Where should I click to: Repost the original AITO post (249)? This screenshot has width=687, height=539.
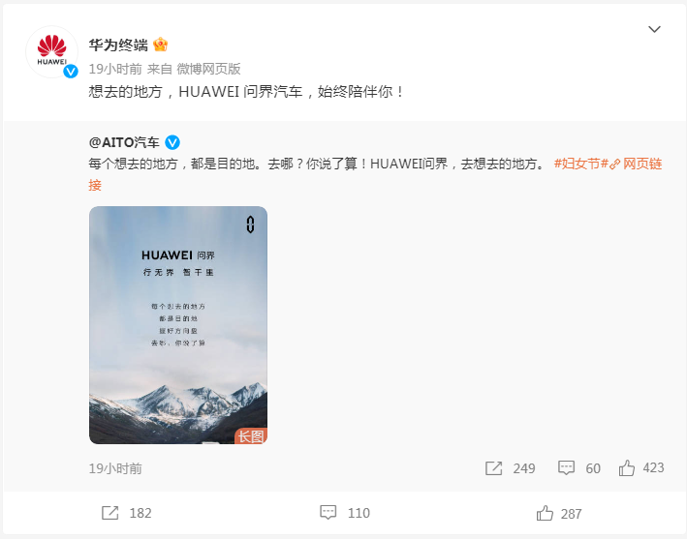[510, 468]
